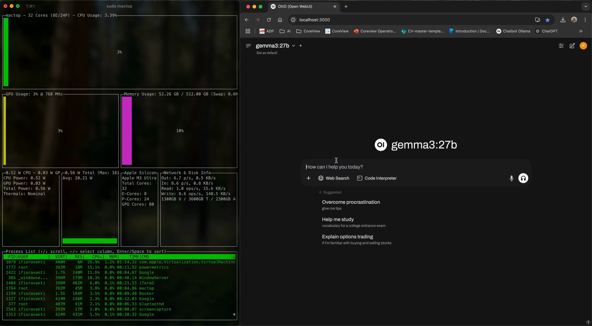Screen dimensions: 592x326
Task: Open the Chatbot Ollama bookmark
Action: (513, 31)
